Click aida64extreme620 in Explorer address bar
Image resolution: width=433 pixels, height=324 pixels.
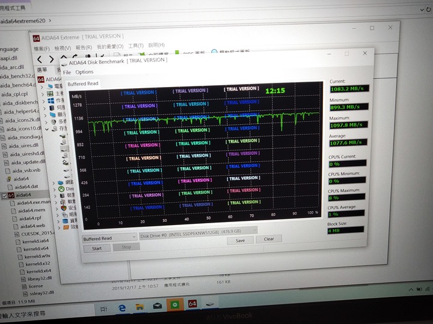coord(23,21)
